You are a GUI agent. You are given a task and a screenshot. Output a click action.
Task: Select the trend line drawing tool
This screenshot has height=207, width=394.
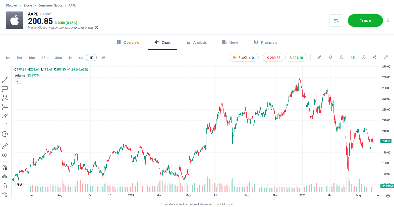(x=5, y=80)
